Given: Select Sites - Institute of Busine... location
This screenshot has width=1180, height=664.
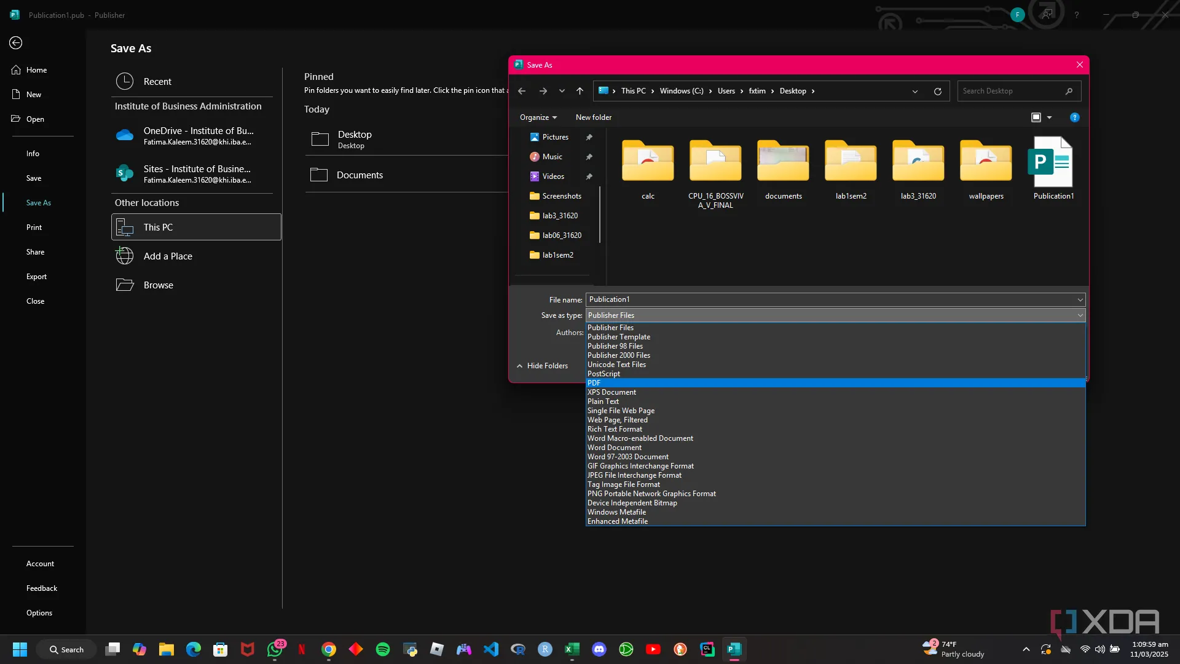Looking at the screenshot, I should coord(192,174).
